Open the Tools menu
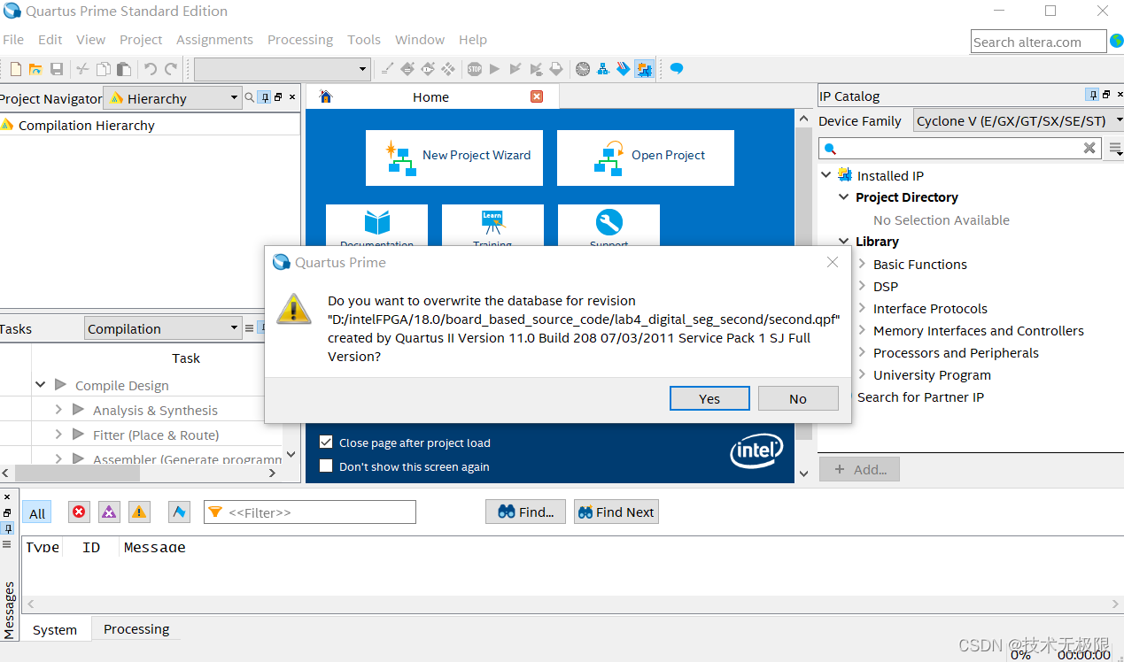This screenshot has width=1124, height=662. (364, 40)
